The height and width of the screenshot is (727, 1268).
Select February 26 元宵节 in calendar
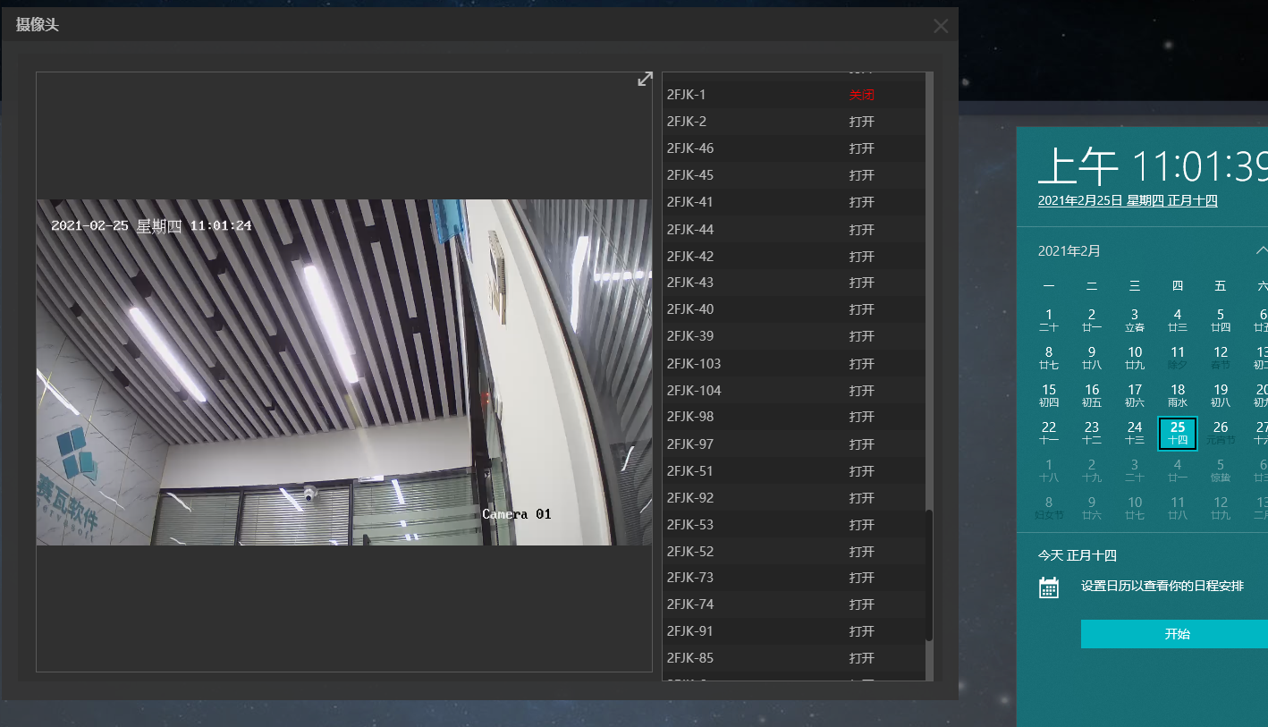point(1221,433)
